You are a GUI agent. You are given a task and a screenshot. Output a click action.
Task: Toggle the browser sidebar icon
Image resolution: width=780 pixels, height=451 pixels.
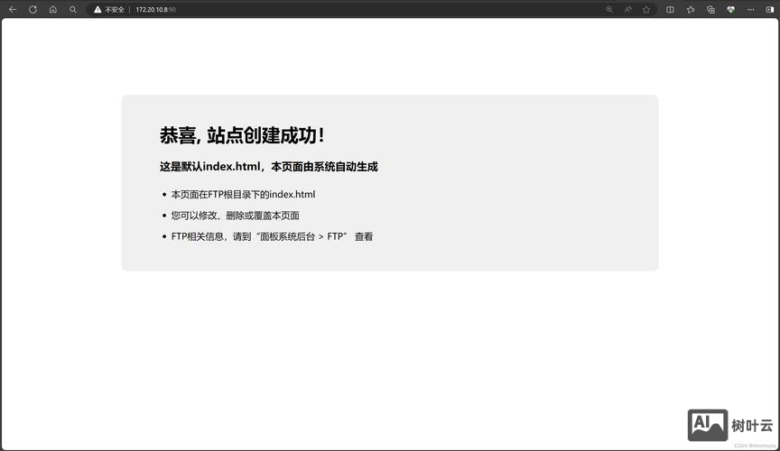pyautogui.click(x=769, y=9)
